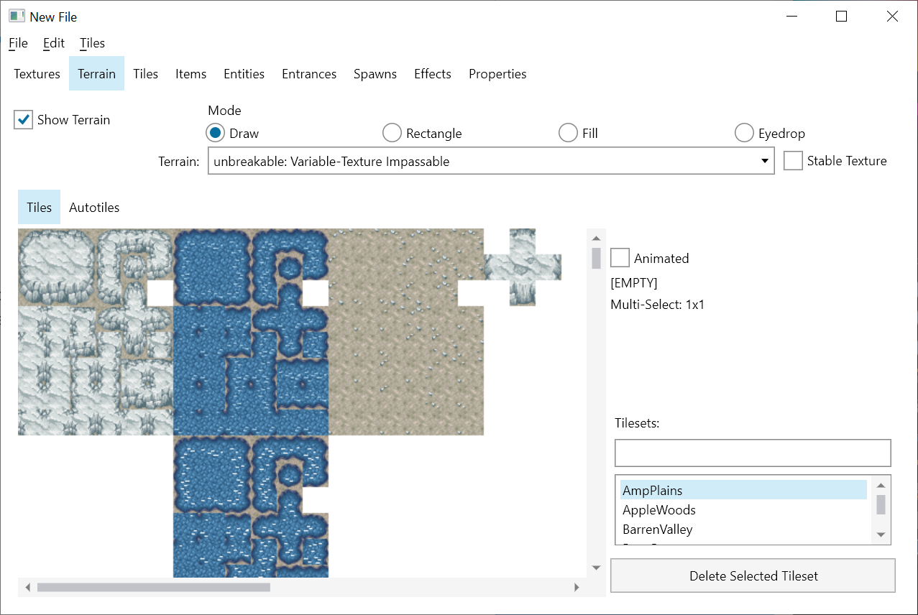Click the app icon in title bar
The image size is (918, 615).
[17, 16]
